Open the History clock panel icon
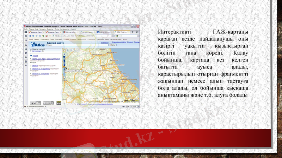This screenshot has width=282, height=158. click(x=26, y=61)
